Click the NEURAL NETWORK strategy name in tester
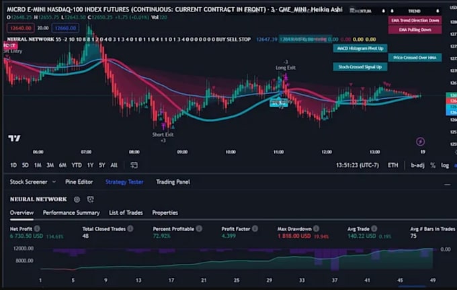This screenshot has height=290, width=457. pyautogui.click(x=38, y=199)
